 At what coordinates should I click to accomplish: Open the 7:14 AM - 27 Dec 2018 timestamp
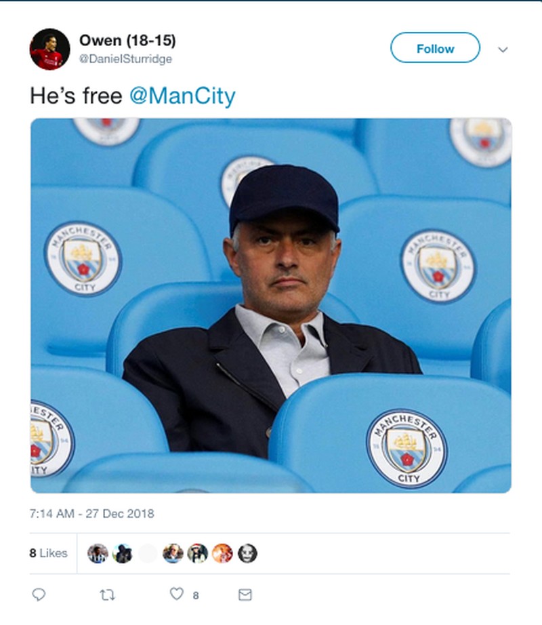[91, 513]
